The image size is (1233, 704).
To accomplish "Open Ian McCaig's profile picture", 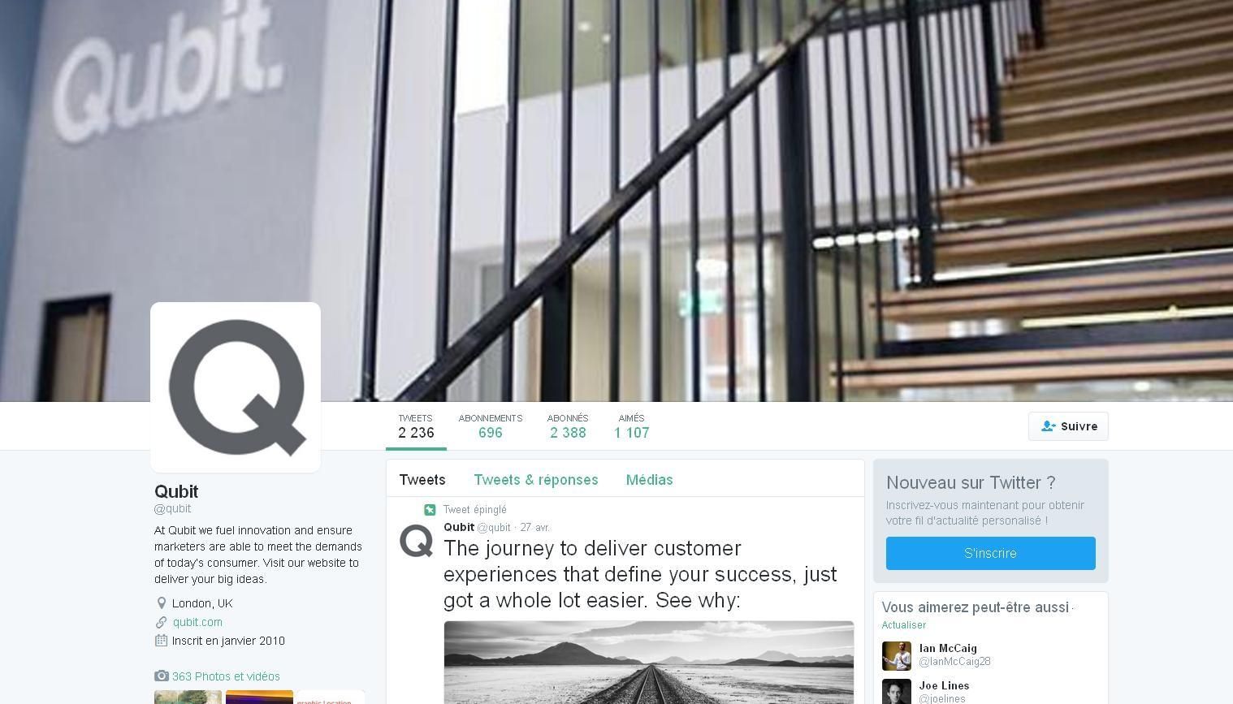I will pos(897,655).
